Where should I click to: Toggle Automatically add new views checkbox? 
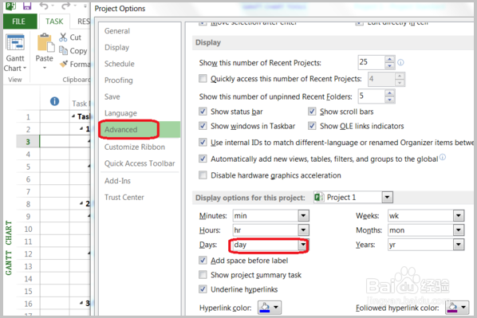click(x=203, y=159)
